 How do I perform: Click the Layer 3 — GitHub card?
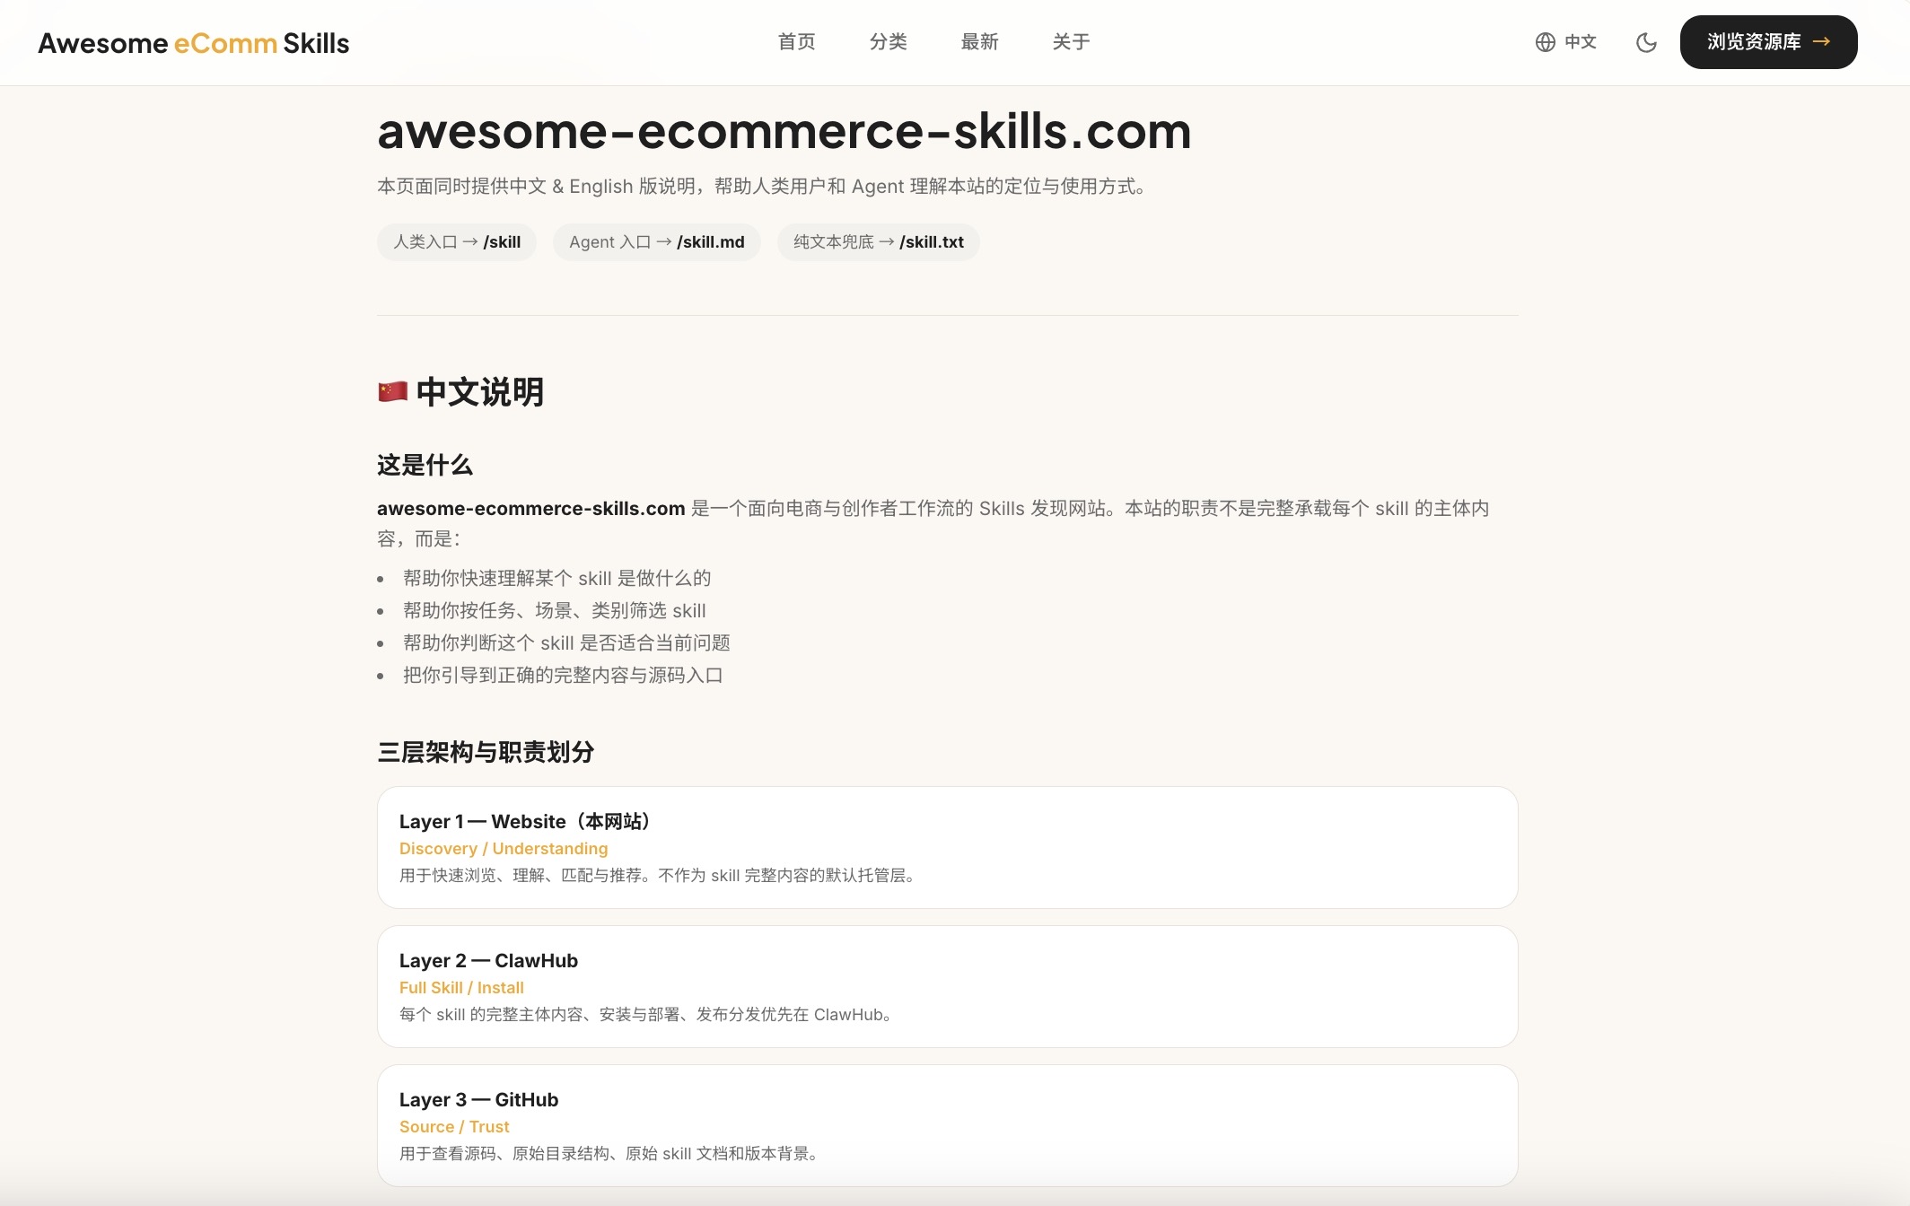click(x=947, y=1125)
